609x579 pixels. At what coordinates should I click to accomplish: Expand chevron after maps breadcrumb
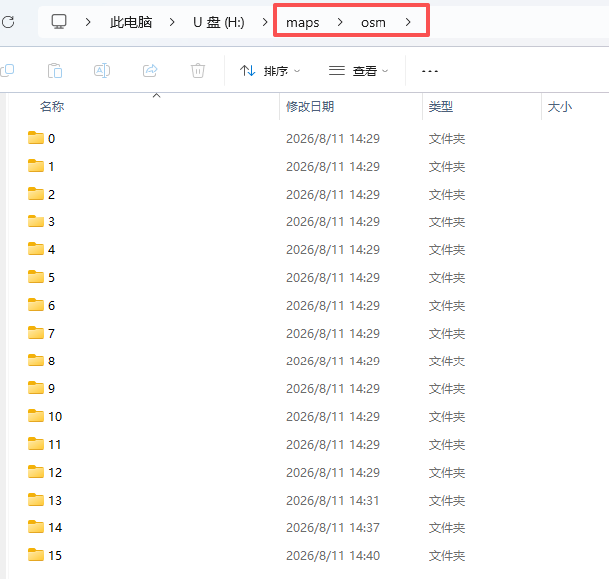point(340,22)
